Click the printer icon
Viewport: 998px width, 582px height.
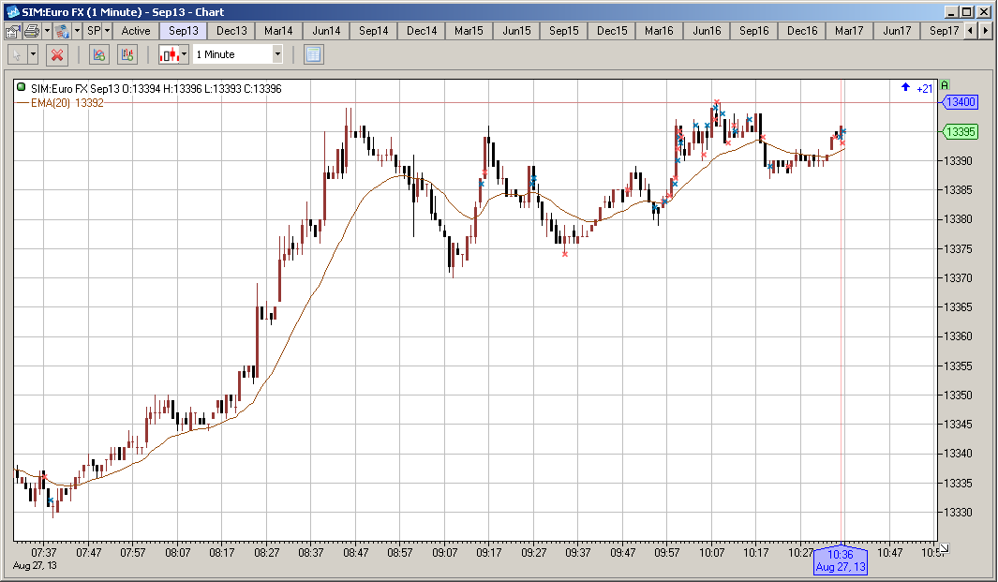[x=31, y=31]
